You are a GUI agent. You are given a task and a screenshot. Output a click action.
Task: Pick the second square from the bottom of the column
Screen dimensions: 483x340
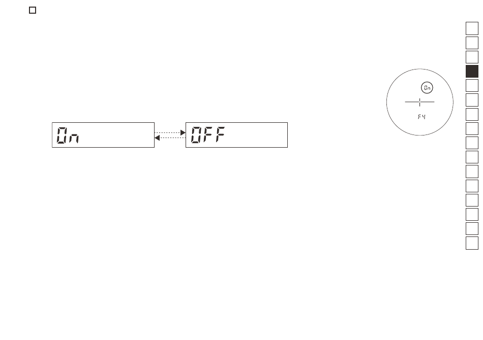[x=472, y=229]
